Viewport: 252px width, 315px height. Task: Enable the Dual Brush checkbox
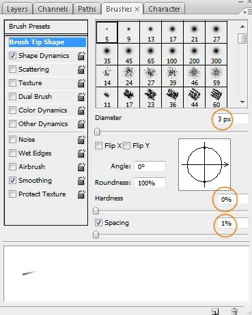12,97
